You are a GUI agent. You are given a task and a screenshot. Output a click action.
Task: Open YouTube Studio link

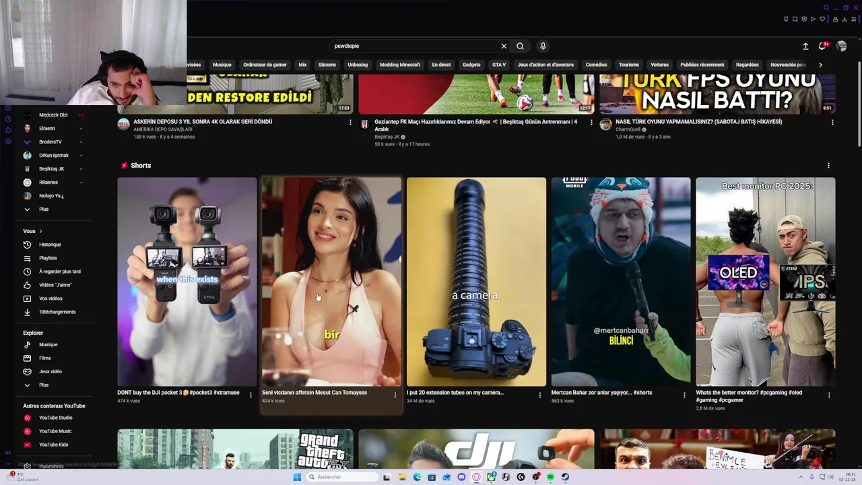coord(55,418)
